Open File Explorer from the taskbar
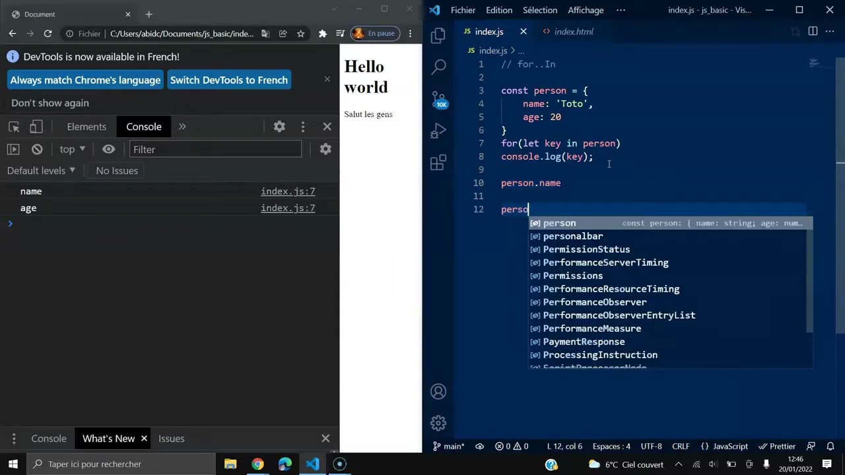Image resolution: width=845 pixels, height=475 pixels. pos(230,464)
